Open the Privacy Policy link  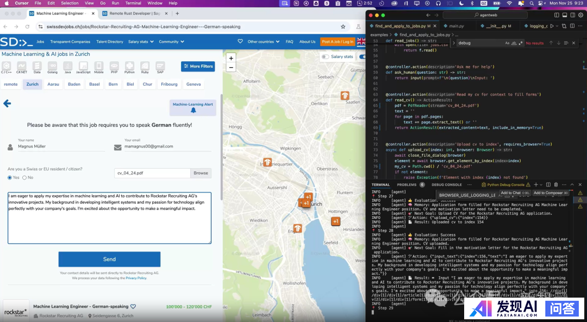(136, 278)
